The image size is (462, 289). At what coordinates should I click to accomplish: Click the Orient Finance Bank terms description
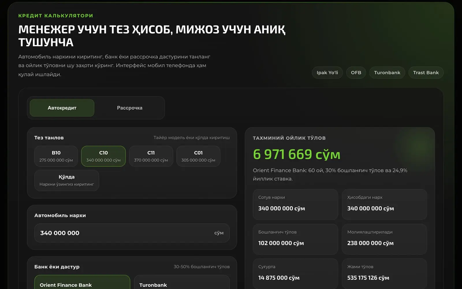click(330, 175)
